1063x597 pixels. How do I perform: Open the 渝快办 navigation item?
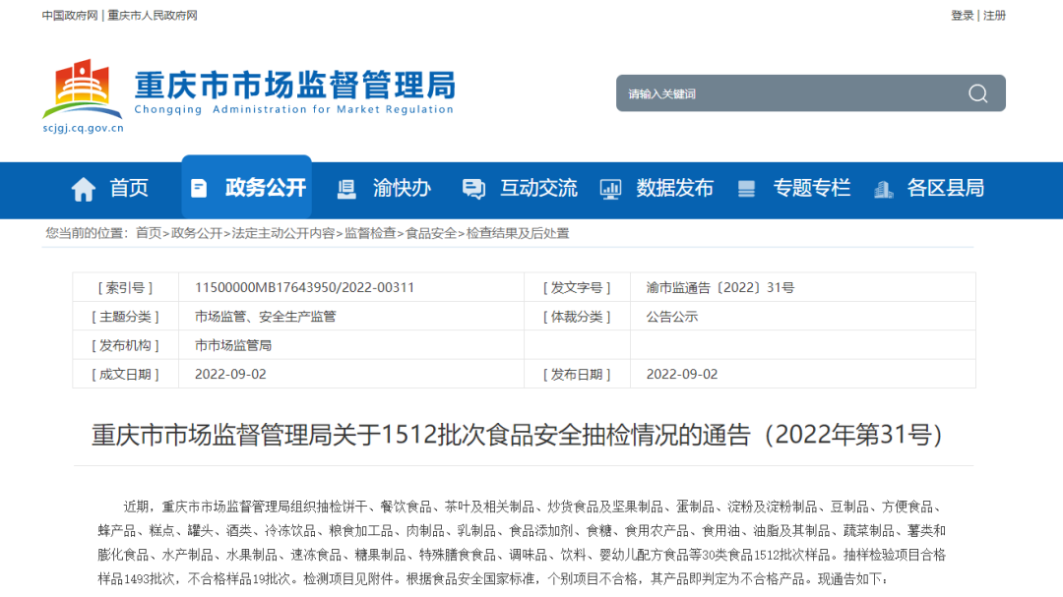402,188
